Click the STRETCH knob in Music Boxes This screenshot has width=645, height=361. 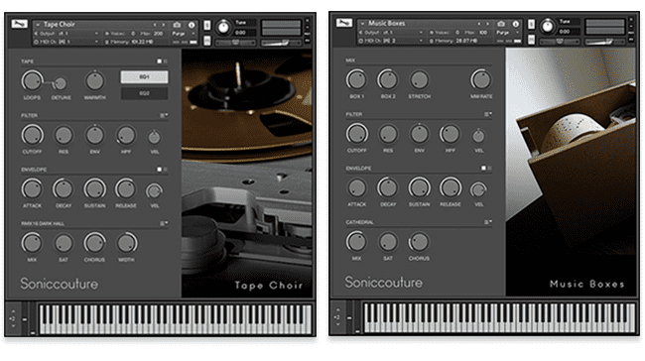[419, 79]
